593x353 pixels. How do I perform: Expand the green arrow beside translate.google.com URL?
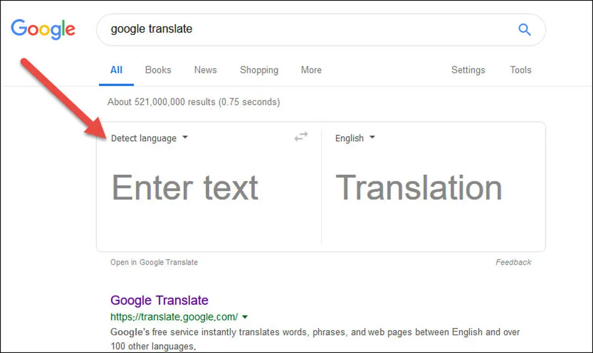[245, 316]
